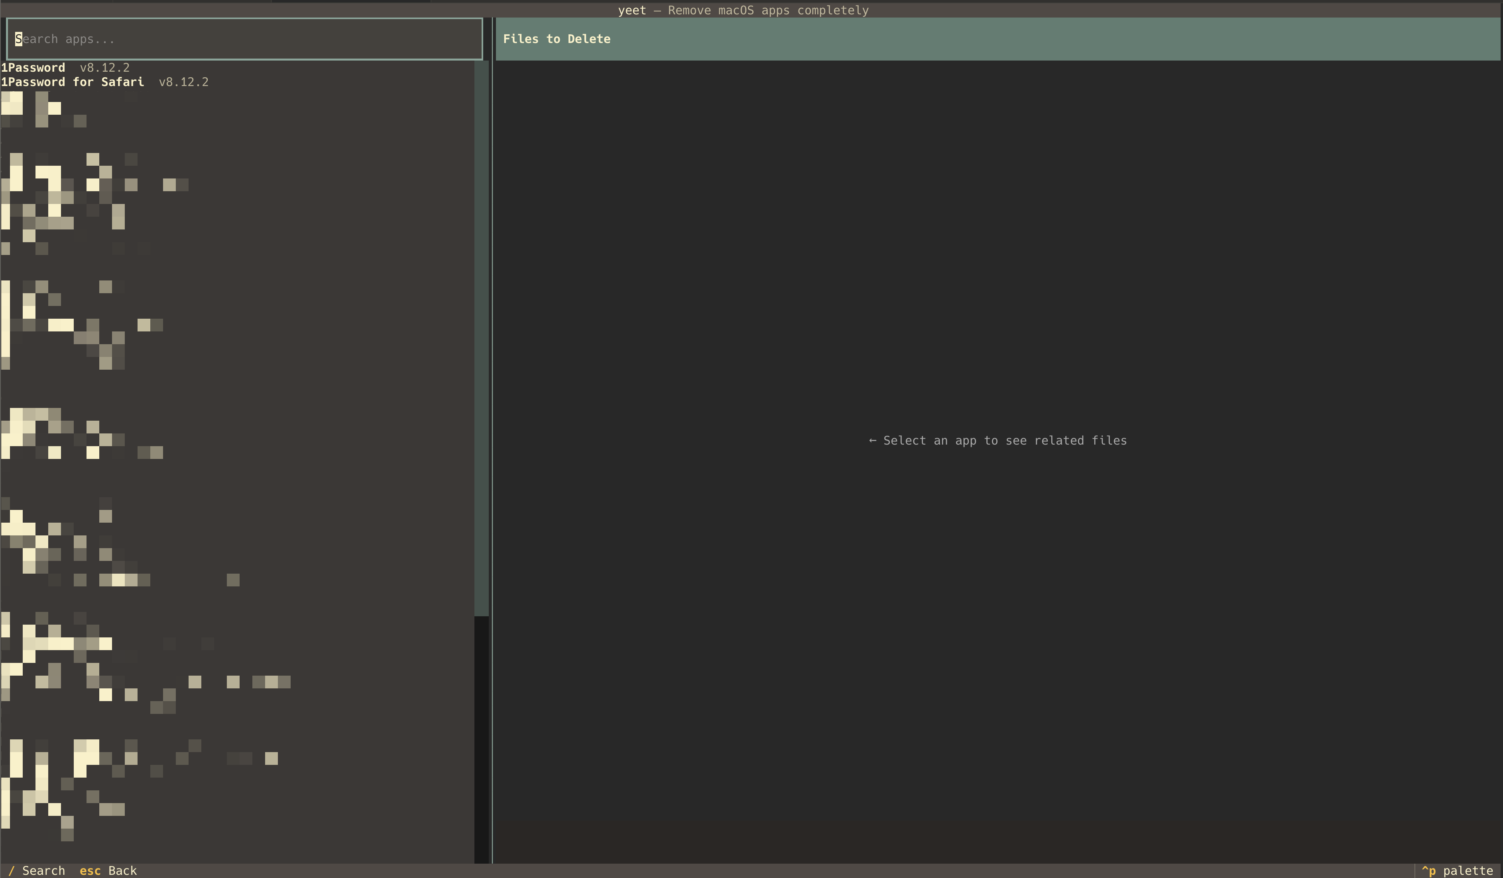The height and width of the screenshot is (878, 1503).
Task: Select 1Password for Safari in list
Action: tap(72, 82)
